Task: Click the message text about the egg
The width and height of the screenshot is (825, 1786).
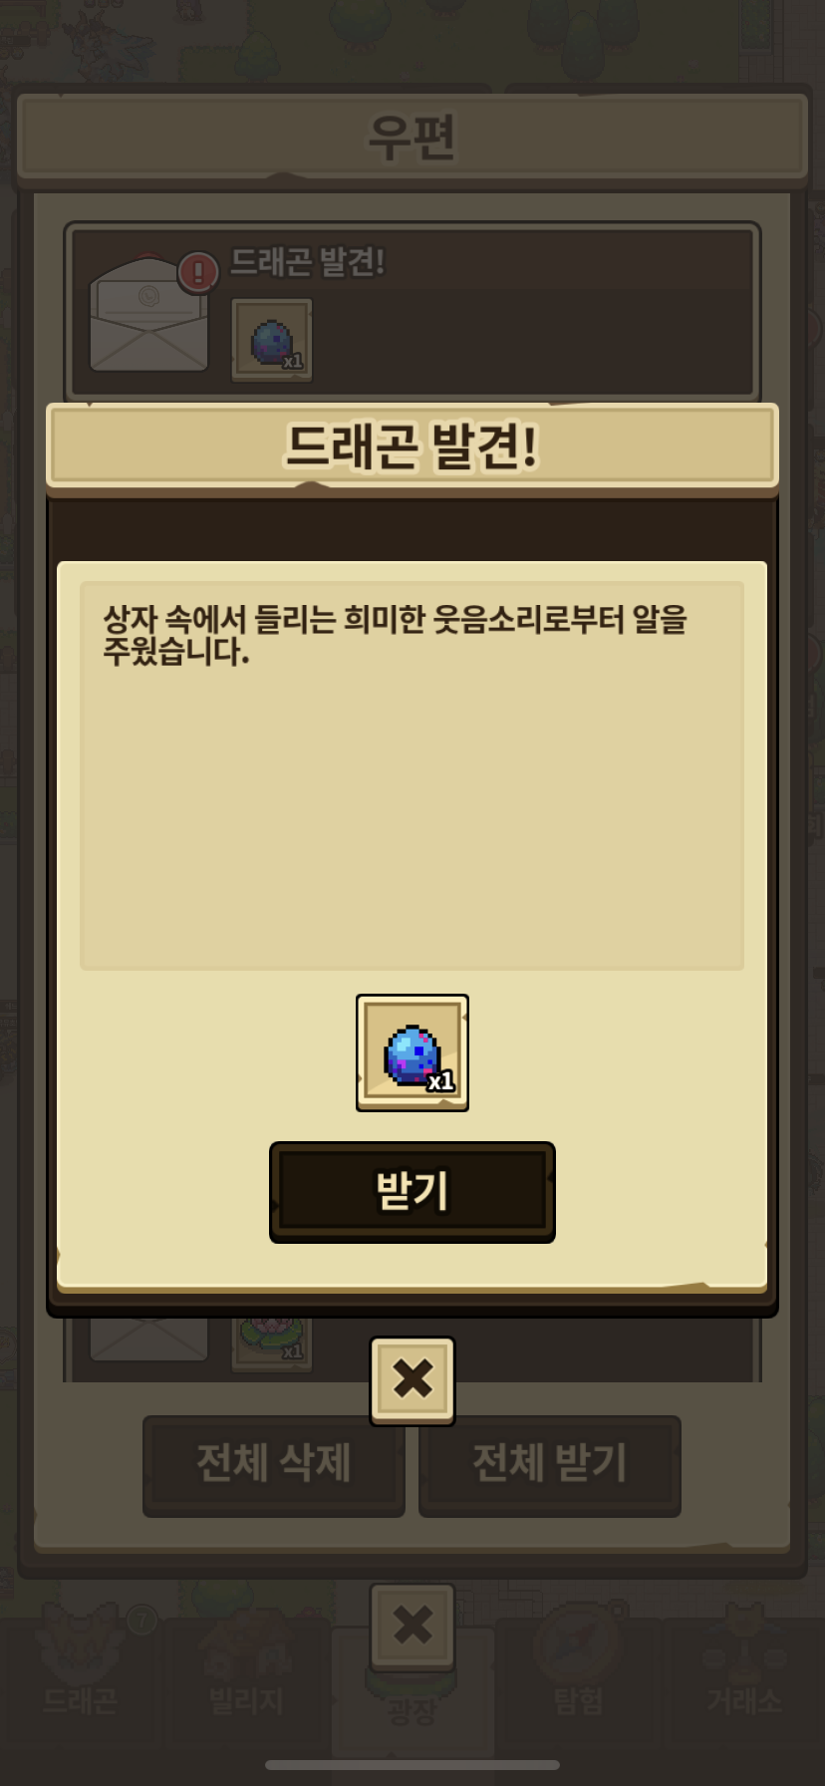Action: 395,635
